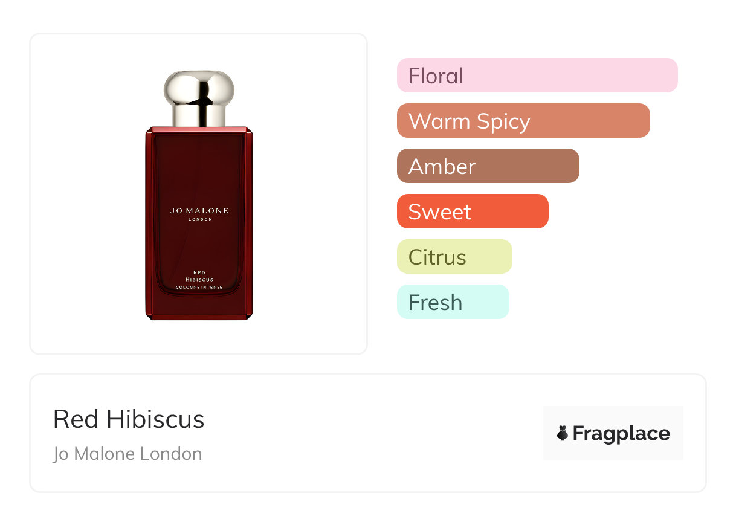
Task: Click the bottle's right beveled red edge
Action: [x=248, y=222]
